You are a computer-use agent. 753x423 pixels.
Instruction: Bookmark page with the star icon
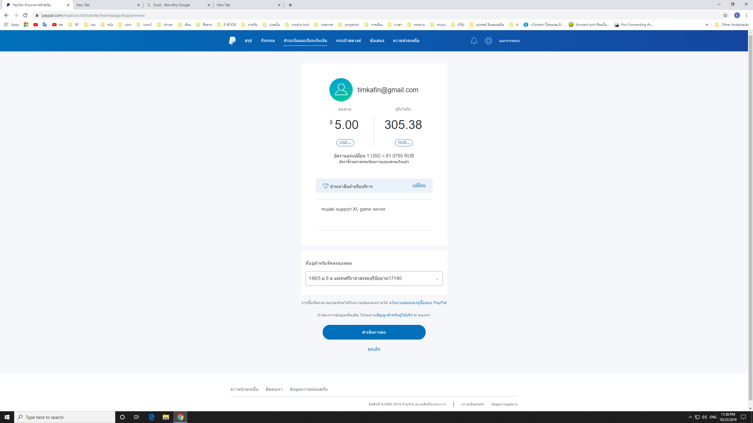click(x=725, y=15)
